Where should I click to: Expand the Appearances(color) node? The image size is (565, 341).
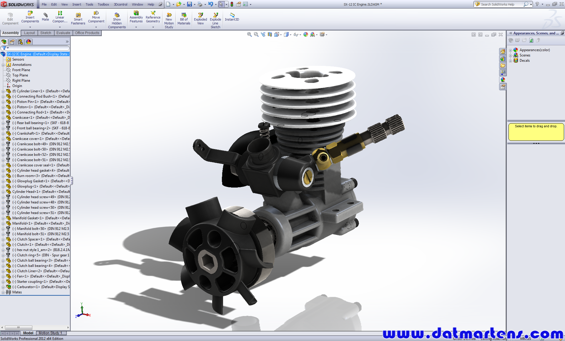pos(511,50)
